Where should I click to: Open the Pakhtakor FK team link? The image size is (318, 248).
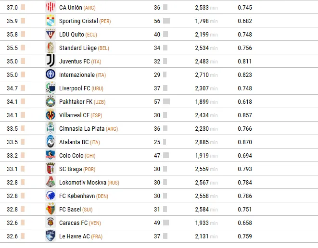[75, 101]
